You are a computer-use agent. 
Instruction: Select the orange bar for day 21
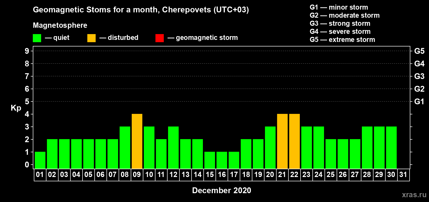tap(282, 141)
